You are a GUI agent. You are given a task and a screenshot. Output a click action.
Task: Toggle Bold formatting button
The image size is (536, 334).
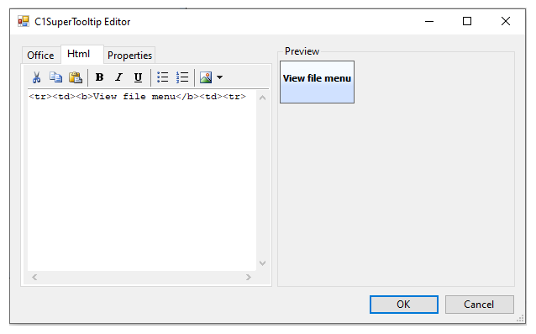click(99, 77)
